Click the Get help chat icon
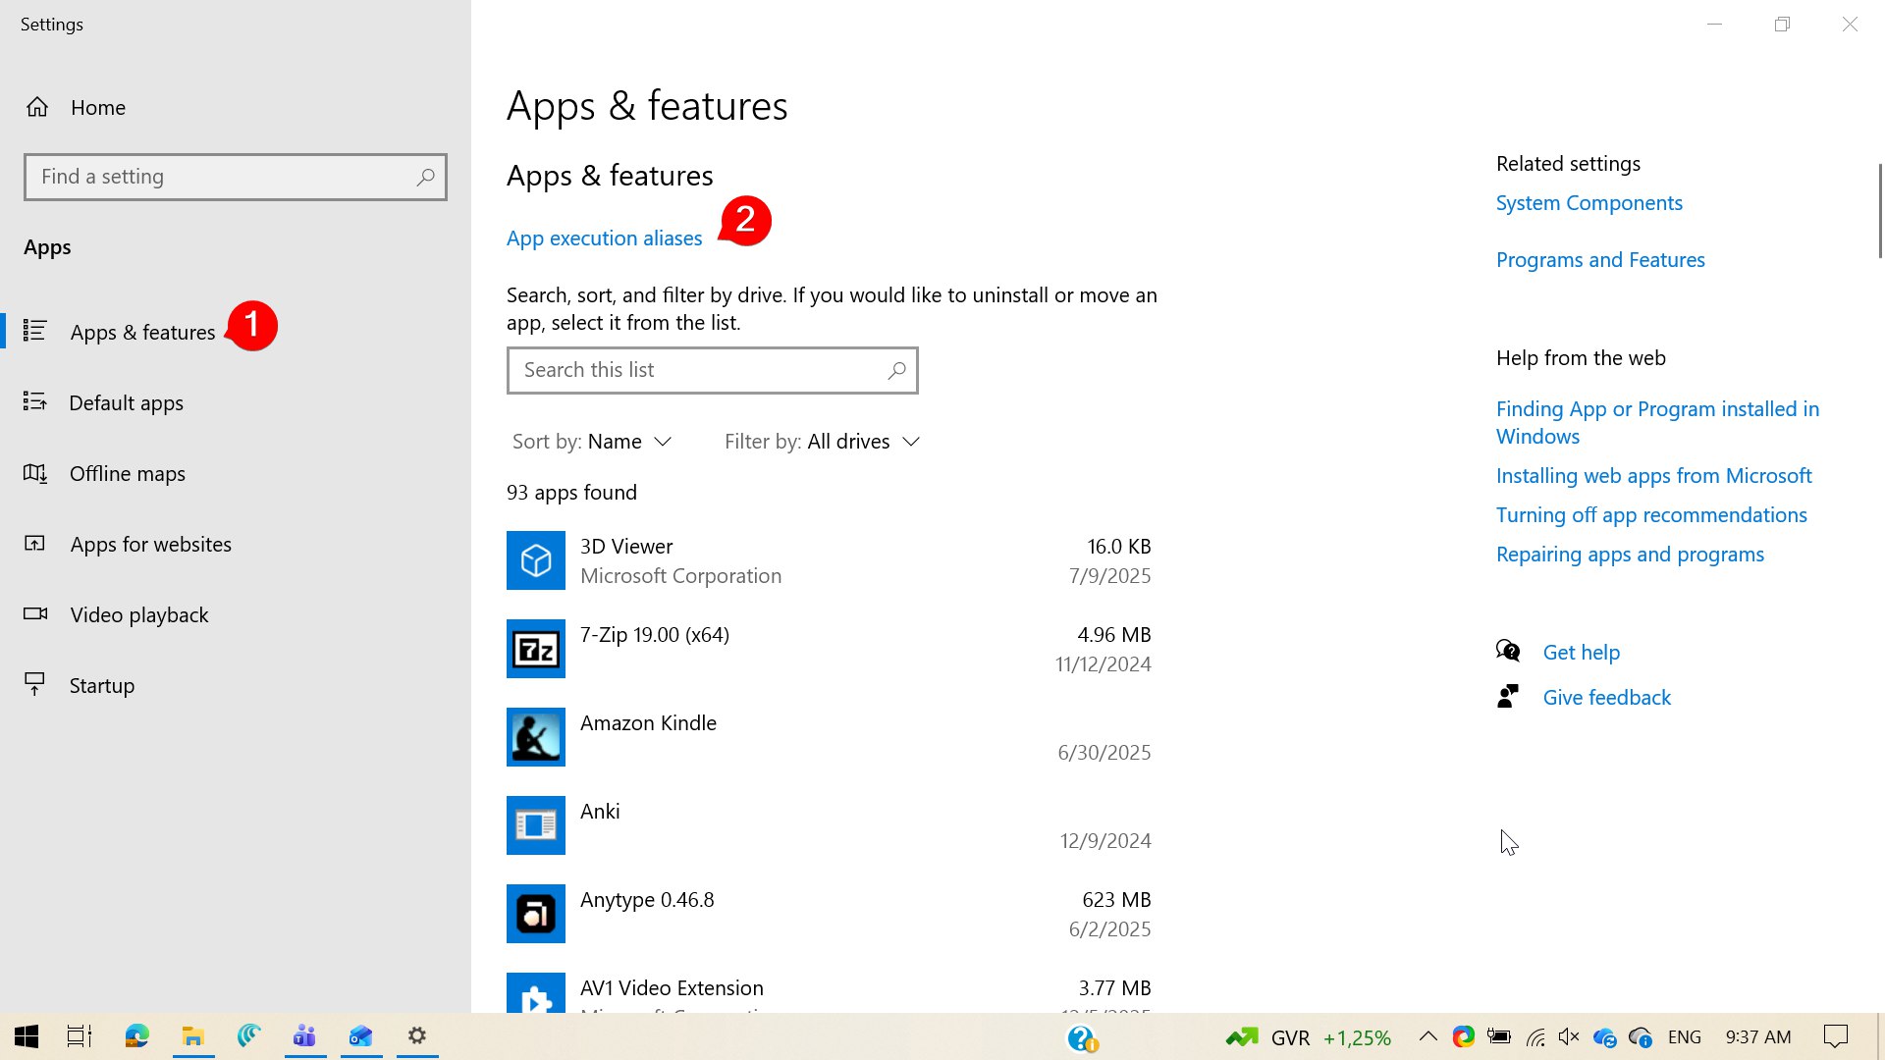Image resolution: width=1885 pixels, height=1060 pixels. (1508, 651)
